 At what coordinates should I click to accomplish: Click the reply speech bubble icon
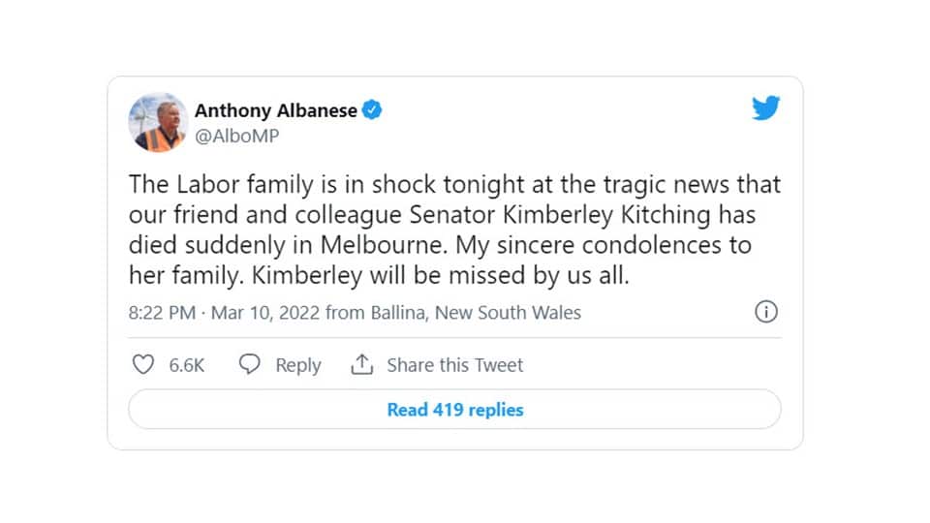250,364
